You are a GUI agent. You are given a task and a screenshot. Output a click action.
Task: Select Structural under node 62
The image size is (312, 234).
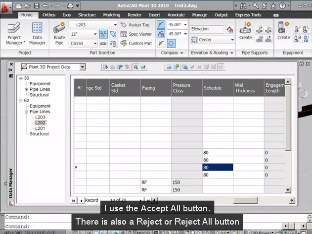tap(39, 134)
